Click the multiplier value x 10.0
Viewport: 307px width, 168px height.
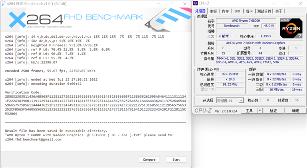pos(230,79)
